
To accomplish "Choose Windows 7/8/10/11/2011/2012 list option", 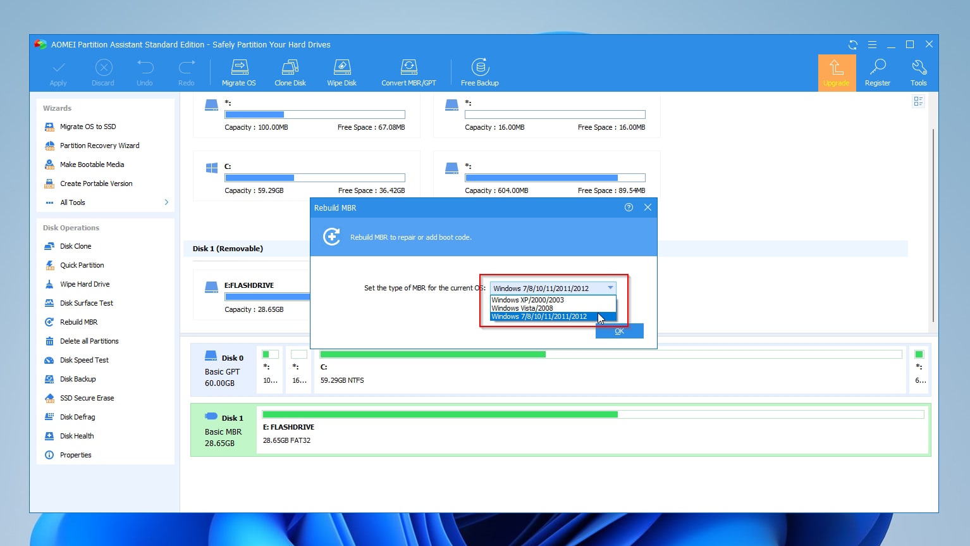I will (553, 316).
